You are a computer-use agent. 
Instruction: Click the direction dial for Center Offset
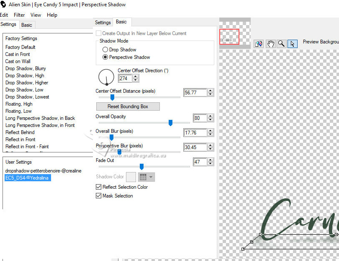[106, 77]
